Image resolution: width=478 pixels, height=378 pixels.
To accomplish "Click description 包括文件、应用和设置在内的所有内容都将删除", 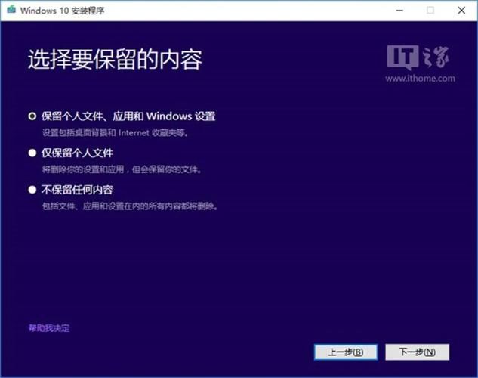I will (x=130, y=206).
